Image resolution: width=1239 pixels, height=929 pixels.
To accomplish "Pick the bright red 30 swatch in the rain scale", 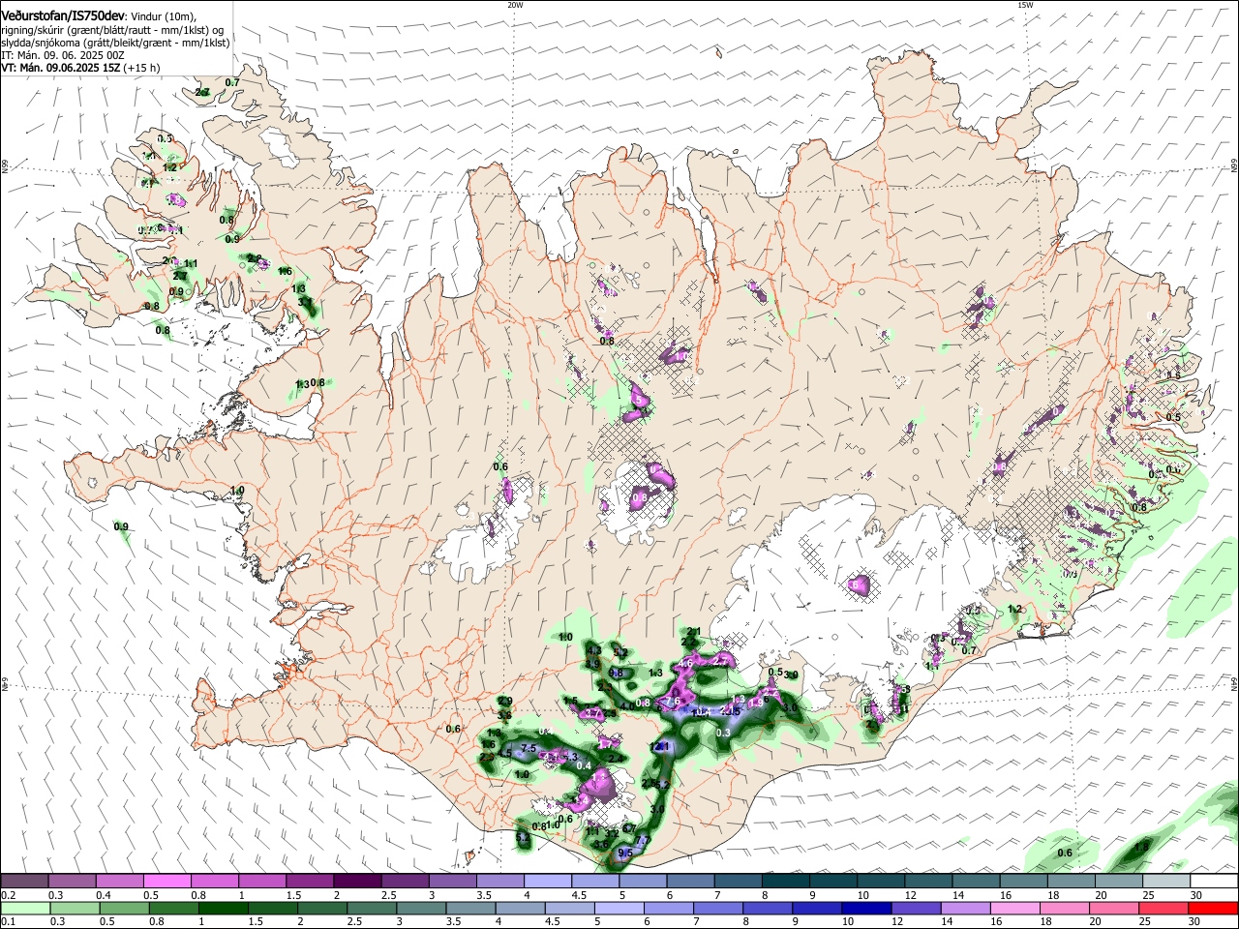I will (1213, 908).
